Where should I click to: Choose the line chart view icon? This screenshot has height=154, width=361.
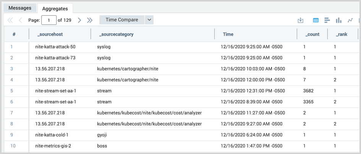click(x=350, y=20)
